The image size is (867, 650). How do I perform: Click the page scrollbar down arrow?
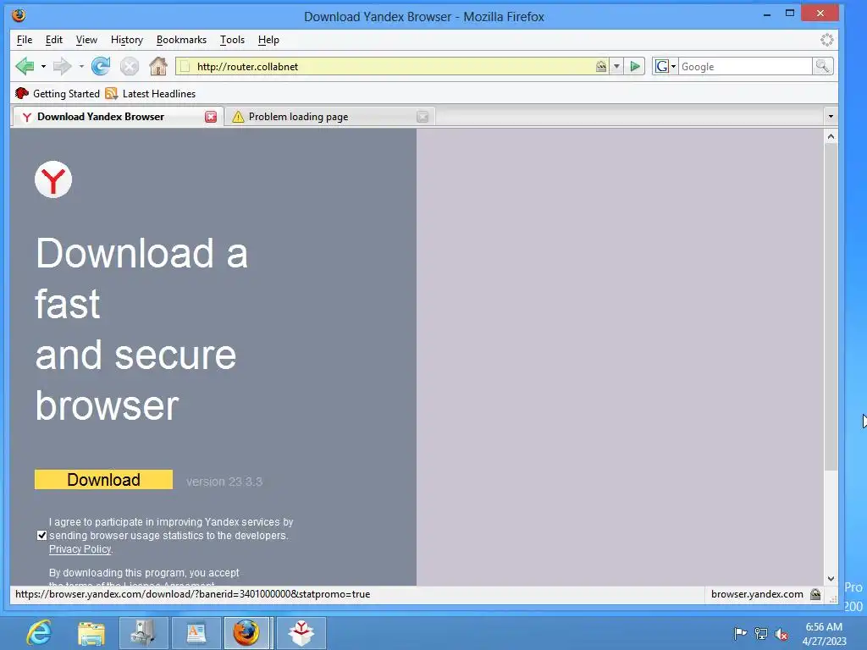point(831,579)
